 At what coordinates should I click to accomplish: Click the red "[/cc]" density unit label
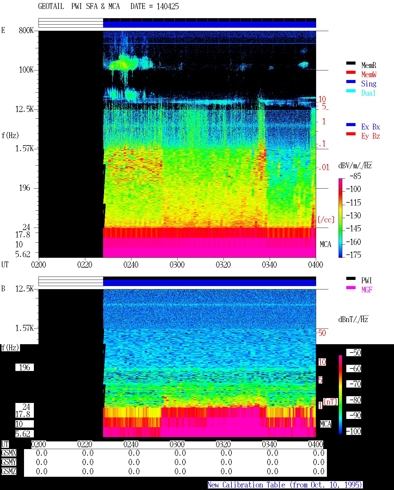click(x=326, y=220)
